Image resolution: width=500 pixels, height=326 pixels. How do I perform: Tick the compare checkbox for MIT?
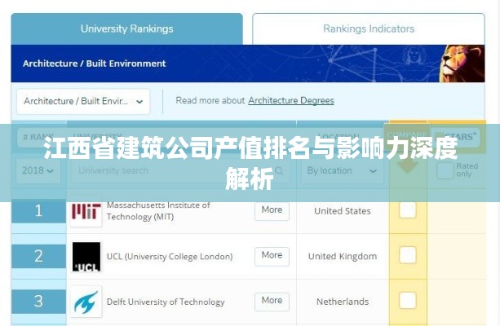tap(408, 209)
